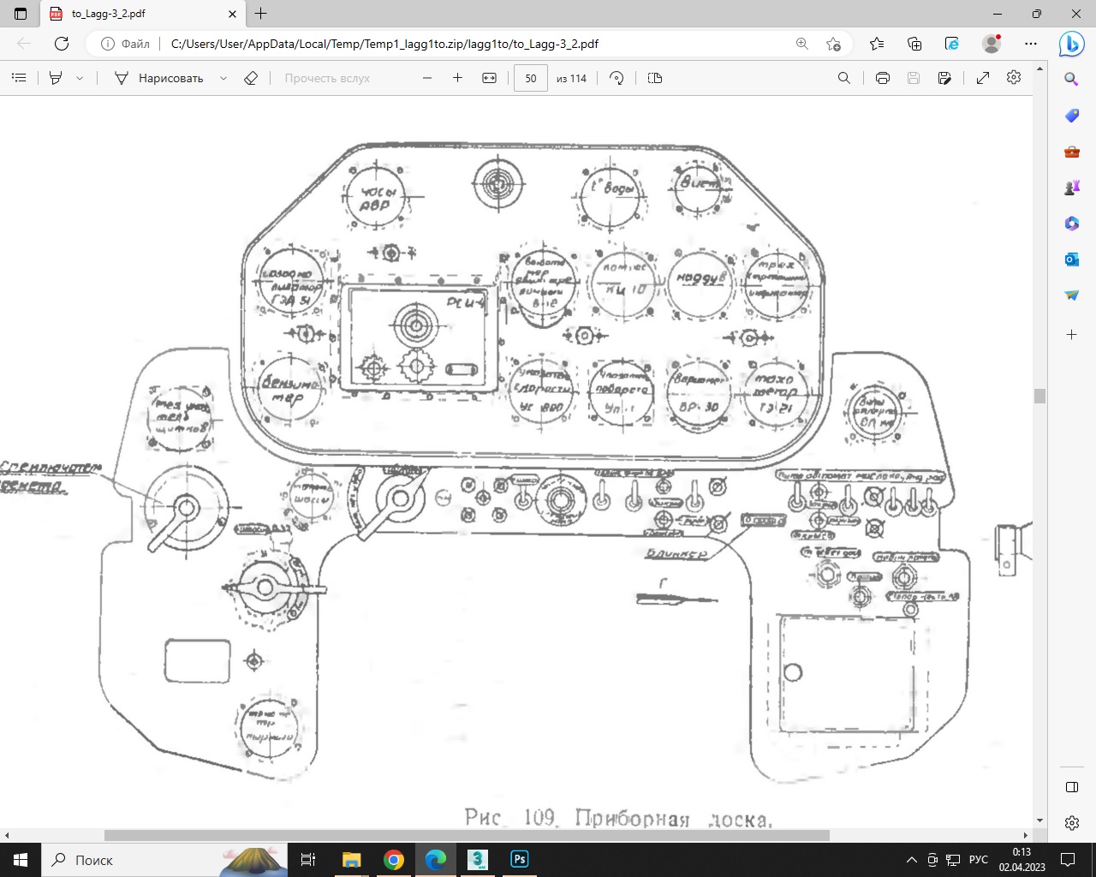Screen dimensions: 1096x877
Task: Toggle fit to width view
Action: 489,78
